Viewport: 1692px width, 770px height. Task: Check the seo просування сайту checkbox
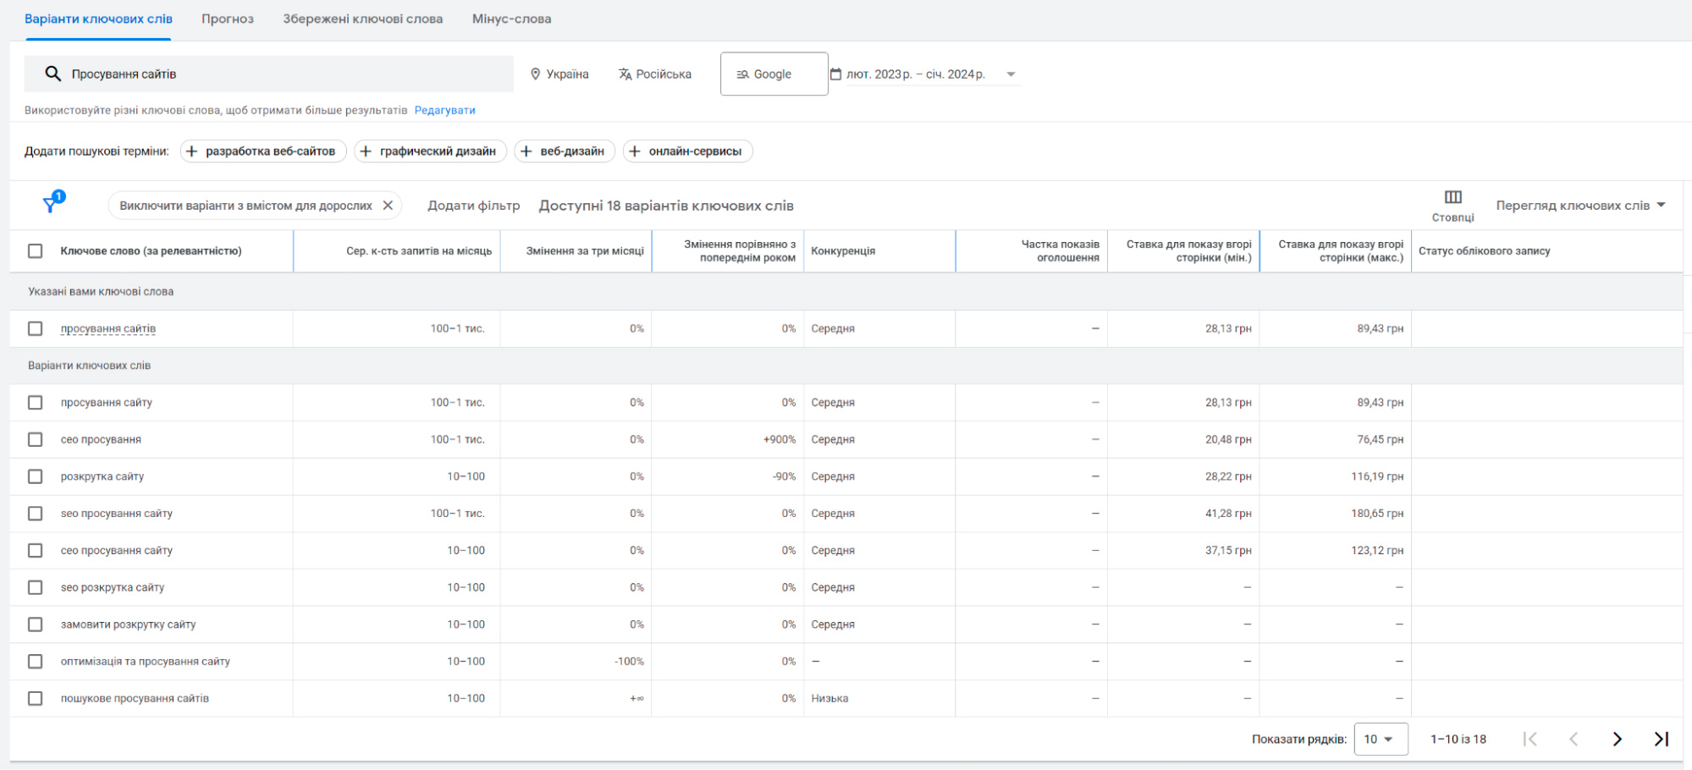point(35,514)
